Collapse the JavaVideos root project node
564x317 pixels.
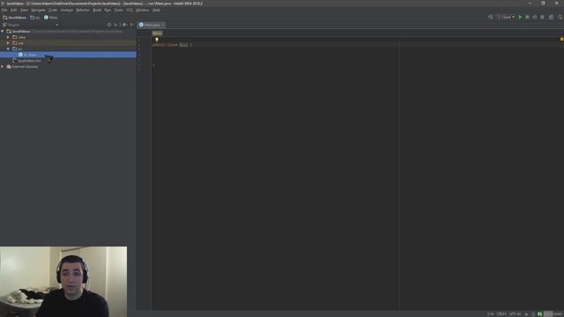tap(3, 32)
